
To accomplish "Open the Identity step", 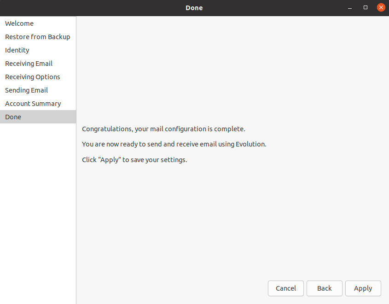I will point(17,50).
